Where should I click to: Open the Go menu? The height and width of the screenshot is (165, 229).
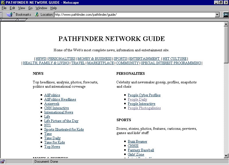coord(30,8)
